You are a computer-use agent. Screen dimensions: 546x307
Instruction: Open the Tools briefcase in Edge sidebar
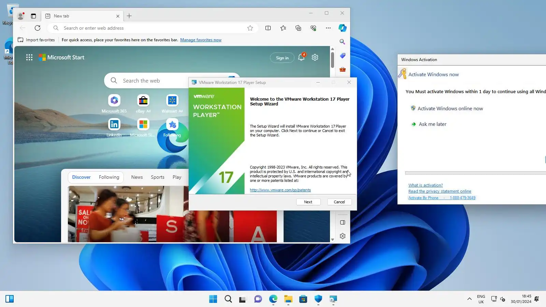tap(343, 69)
